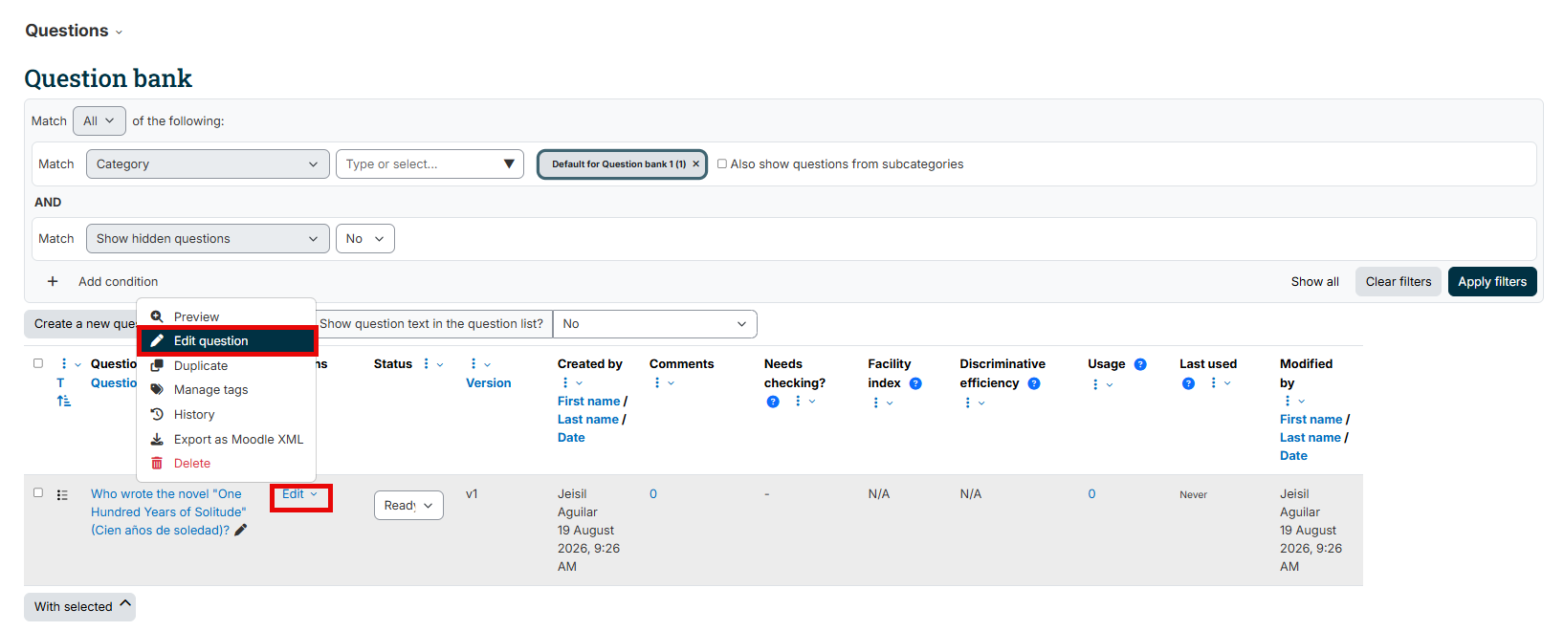Screen dimensions: 1564x631
Task: Click the plus icon to add condition
Action: 53,281
